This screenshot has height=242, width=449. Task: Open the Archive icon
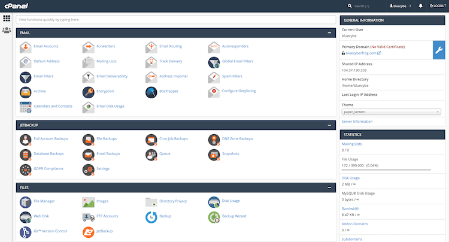pyautogui.click(x=26, y=92)
